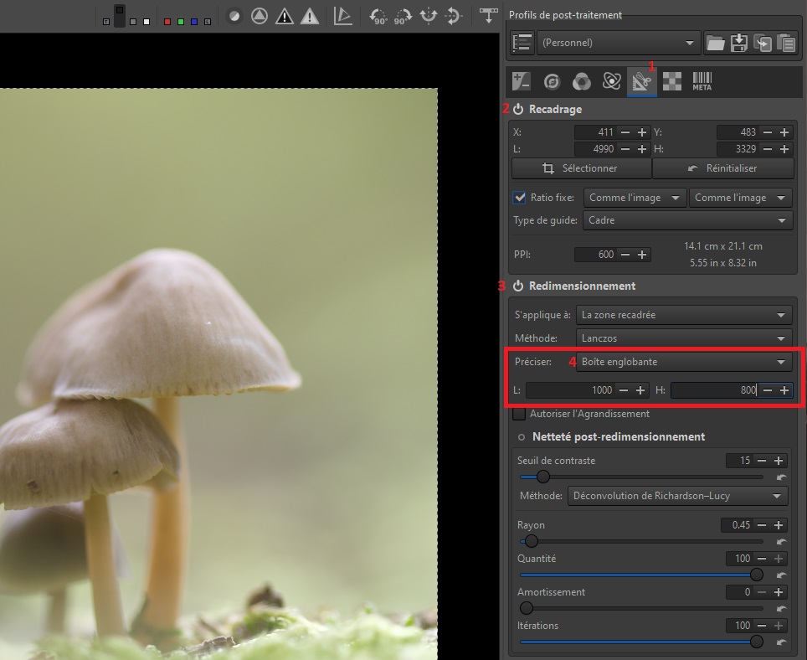Click the red channel preview square

(167, 20)
